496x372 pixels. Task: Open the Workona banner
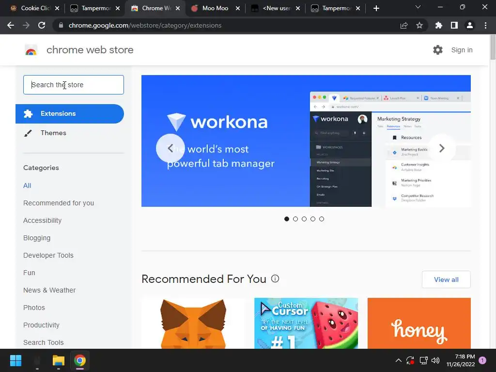(x=306, y=141)
